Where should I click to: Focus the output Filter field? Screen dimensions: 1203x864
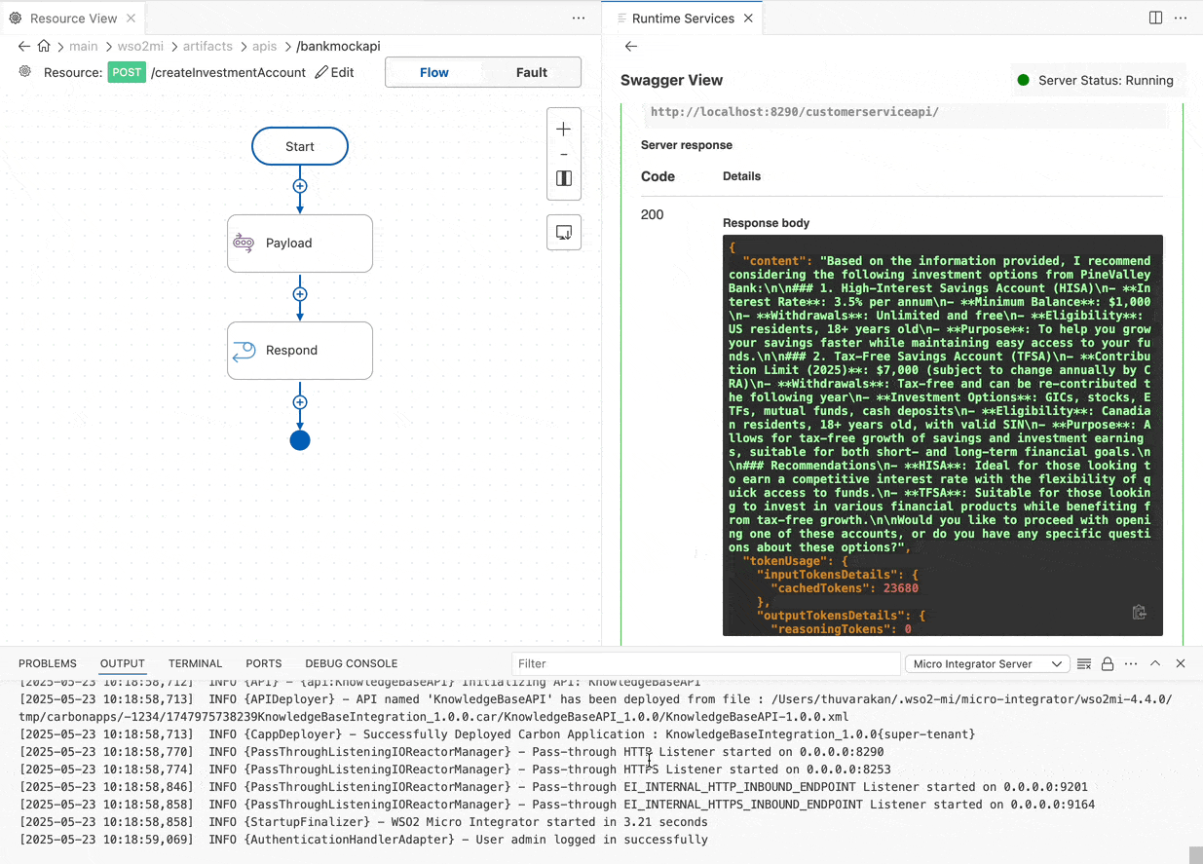tap(705, 664)
